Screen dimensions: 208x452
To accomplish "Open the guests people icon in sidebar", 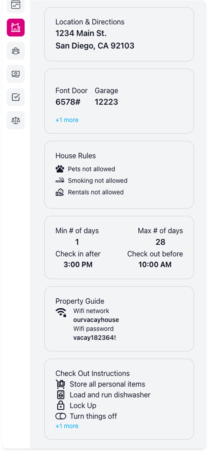I will click(16, 51).
